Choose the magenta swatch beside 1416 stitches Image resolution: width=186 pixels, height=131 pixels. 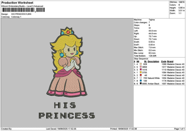pyautogui.click(x=141, y=70)
